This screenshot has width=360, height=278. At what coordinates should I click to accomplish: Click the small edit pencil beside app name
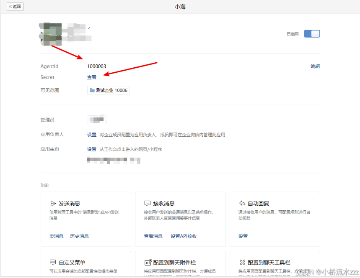pos(89,28)
